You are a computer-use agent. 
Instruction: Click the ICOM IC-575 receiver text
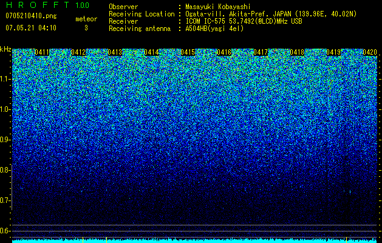tap(244, 21)
